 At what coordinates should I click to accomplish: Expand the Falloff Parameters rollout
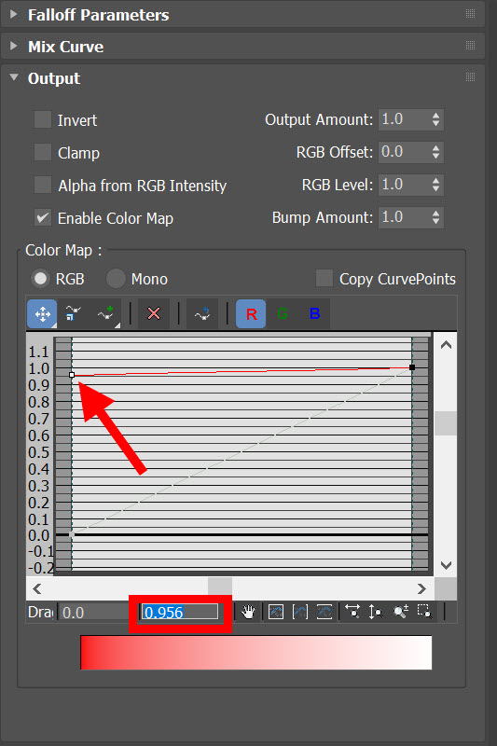pyautogui.click(x=14, y=14)
